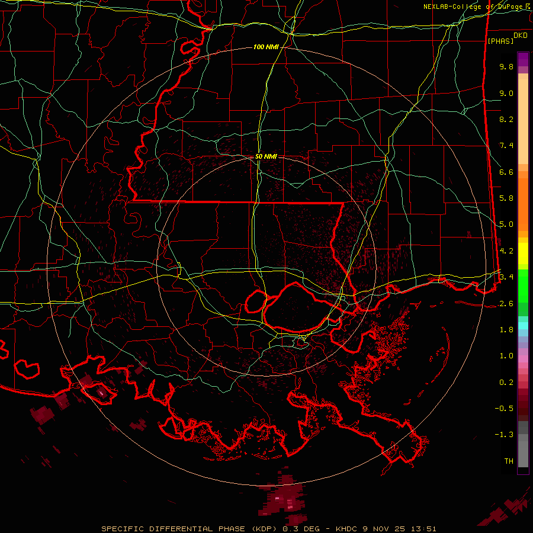
Task: Select the 4.2 value on the legend
Action: pyautogui.click(x=506, y=251)
